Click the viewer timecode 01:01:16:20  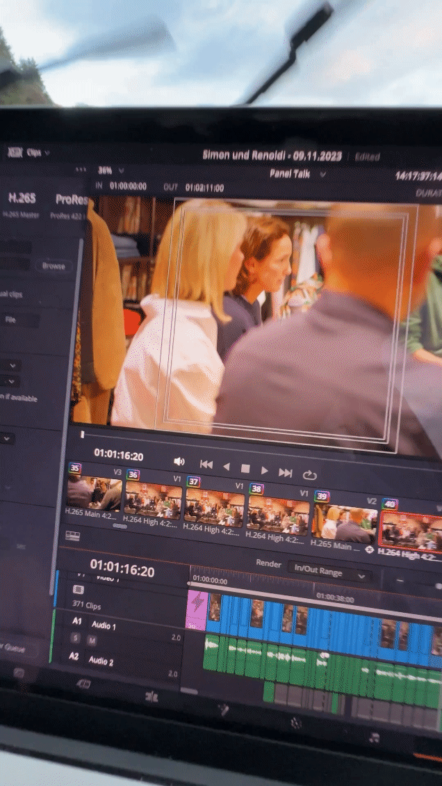coord(119,456)
